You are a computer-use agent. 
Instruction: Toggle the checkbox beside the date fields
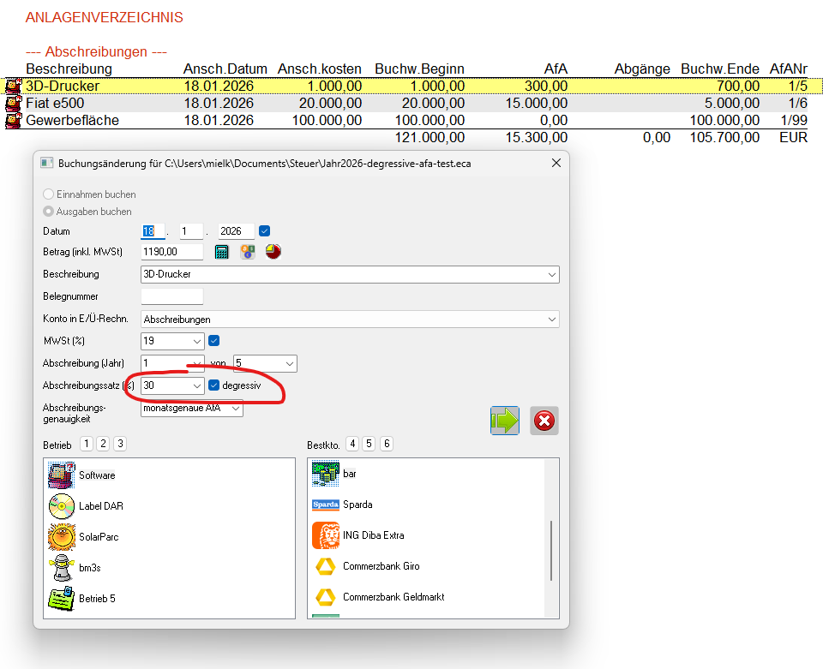(265, 230)
